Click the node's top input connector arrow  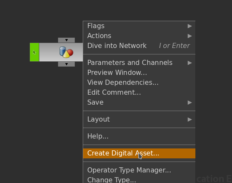pos(66,40)
